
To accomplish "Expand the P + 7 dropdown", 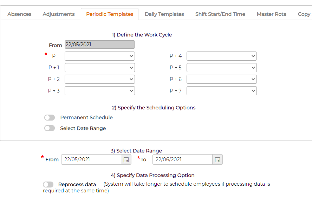I will [x=222, y=91].
